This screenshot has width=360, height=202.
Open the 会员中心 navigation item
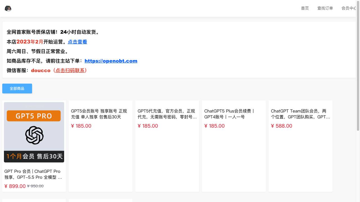[349, 8]
